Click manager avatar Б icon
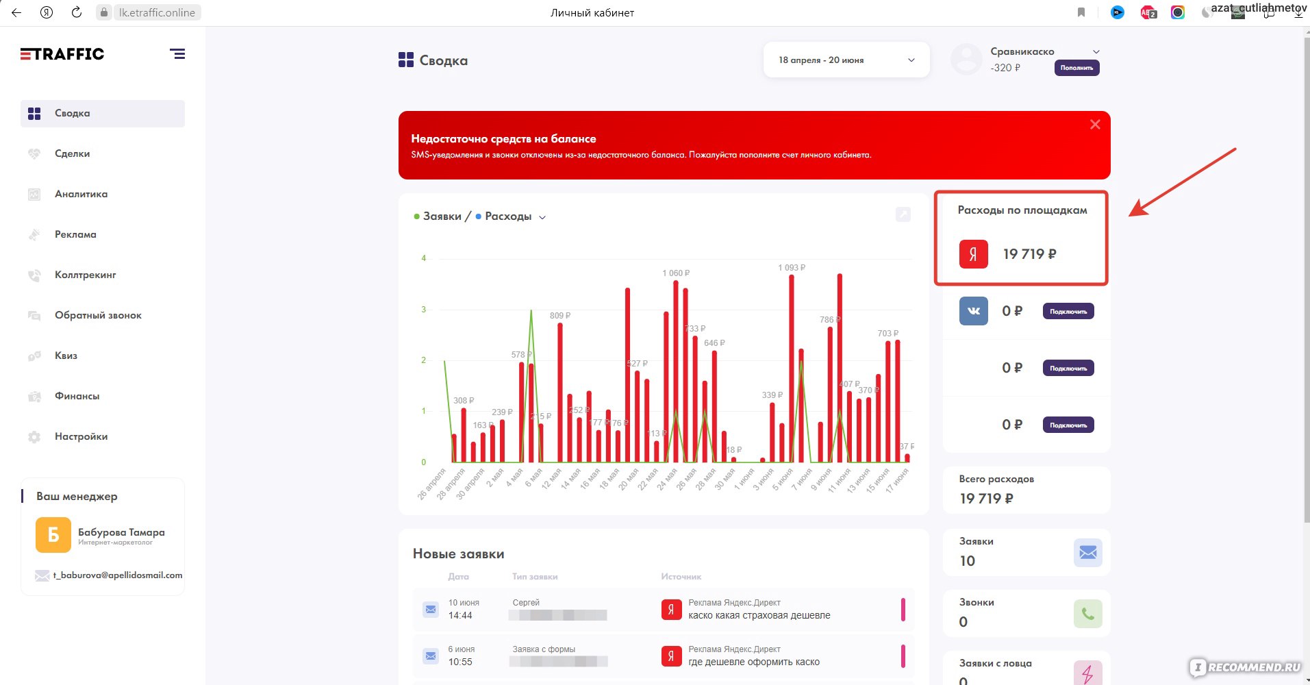Screen dimensions: 1310x685 tap(53, 535)
